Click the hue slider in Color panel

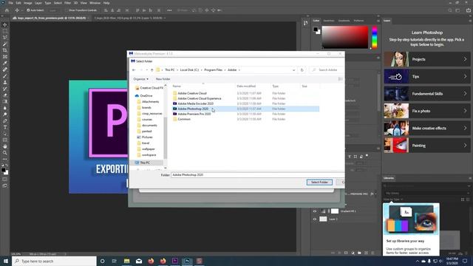(375, 38)
